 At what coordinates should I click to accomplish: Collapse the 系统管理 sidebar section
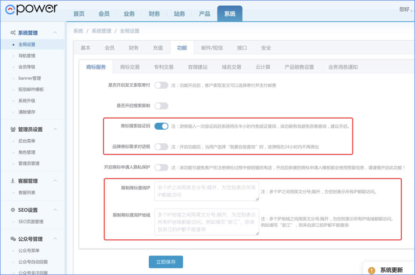[x=55, y=33]
